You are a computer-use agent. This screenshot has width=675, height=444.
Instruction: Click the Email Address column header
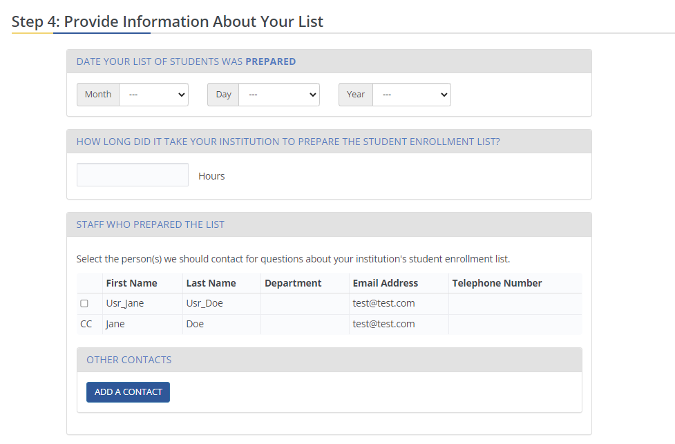click(x=385, y=283)
